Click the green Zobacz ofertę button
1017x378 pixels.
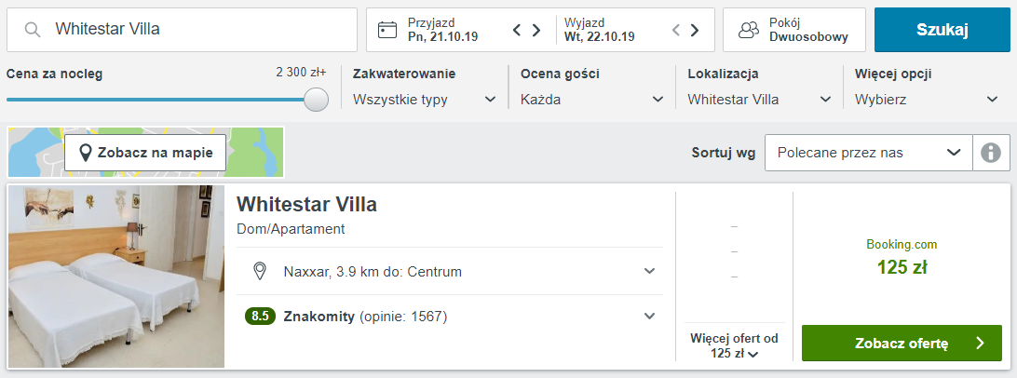coord(902,343)
